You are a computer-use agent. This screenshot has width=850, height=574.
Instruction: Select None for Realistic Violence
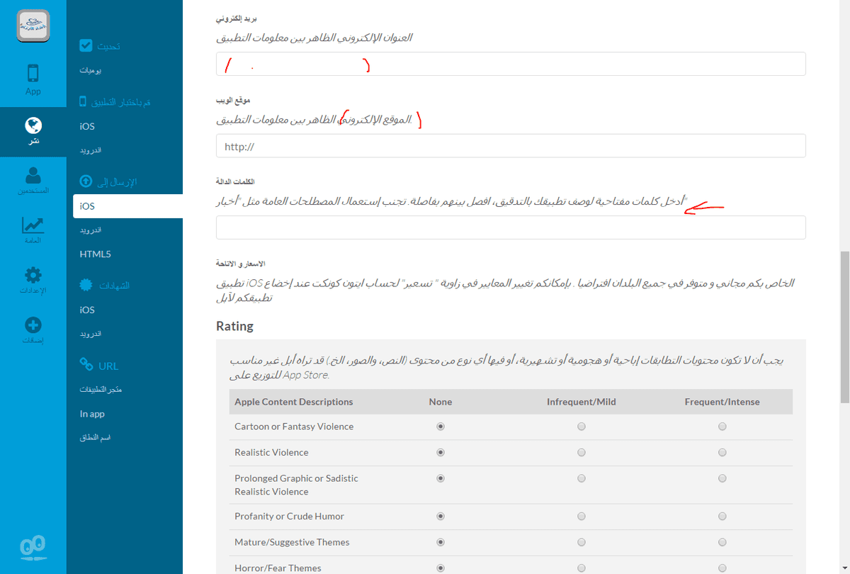441,452
